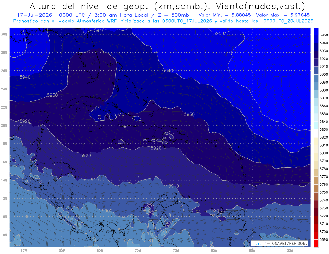Pick legend swatch between 5850 and 5860
Image resolution: width=329 pixels, height=254 pixels.
[316, 110]
